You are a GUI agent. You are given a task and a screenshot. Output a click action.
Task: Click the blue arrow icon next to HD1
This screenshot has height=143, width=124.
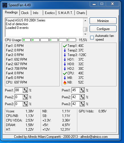65,59
